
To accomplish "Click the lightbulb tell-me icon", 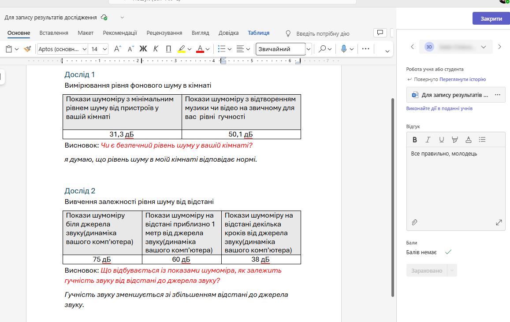I will pos(288,33).
